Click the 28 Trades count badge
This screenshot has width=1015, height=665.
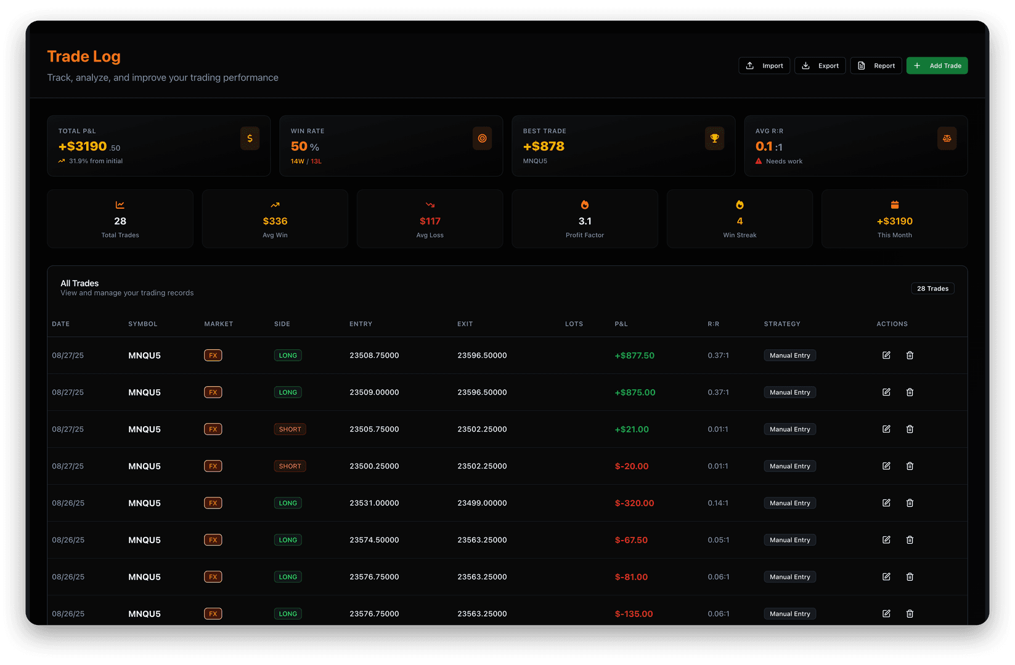tap(932, 289)
